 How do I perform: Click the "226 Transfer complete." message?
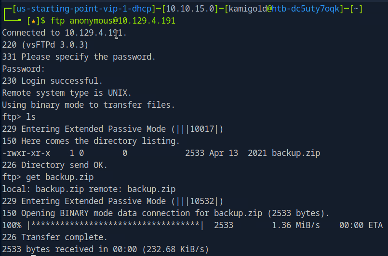(54, 237)
